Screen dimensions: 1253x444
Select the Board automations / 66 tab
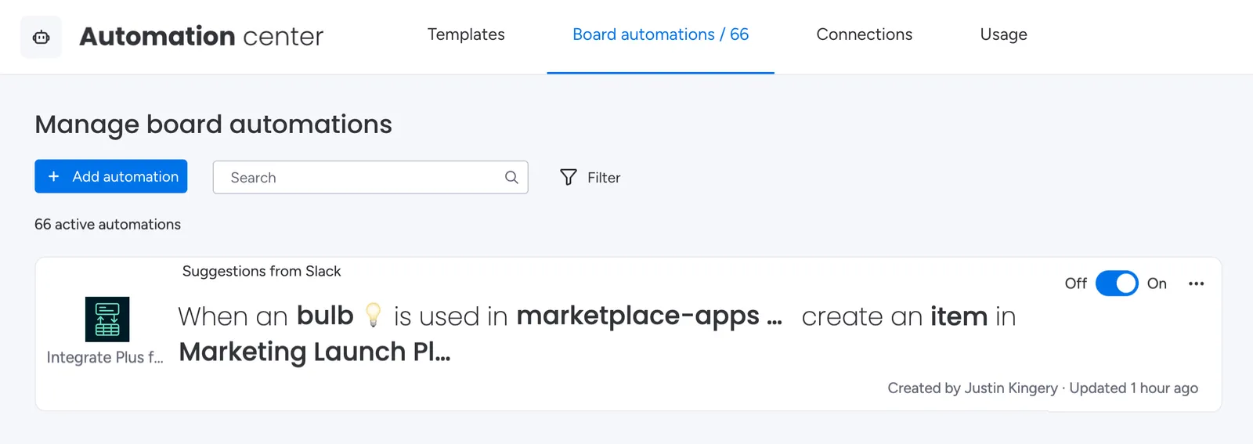click(660, 34)
